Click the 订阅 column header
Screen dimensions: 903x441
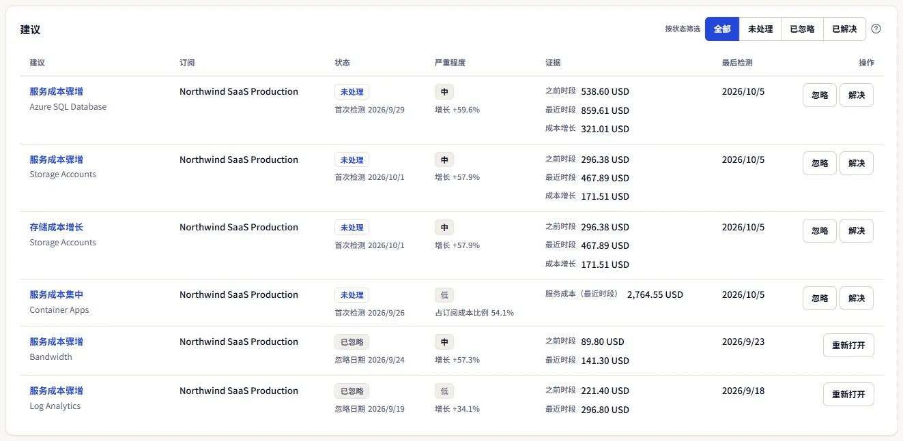(x=187, y=63)
